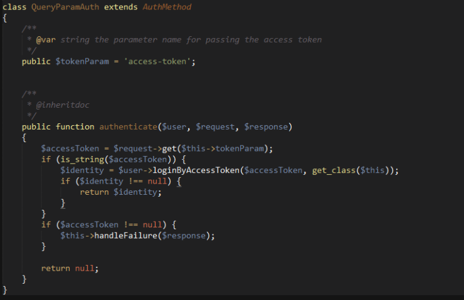Click the class name QueryParamAuth
This screenshot has height=300, width=464.
(x=65, y=8)
